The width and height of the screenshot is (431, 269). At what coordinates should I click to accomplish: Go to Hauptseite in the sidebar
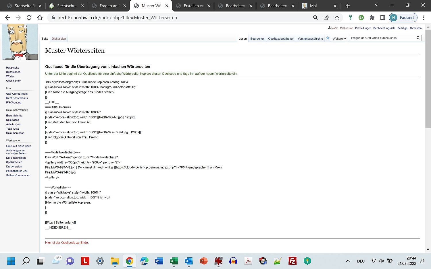pos(13,68)
